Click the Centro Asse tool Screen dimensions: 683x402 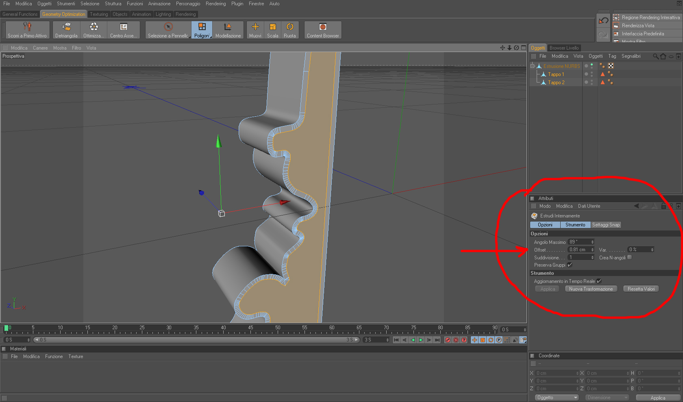click(x=123, y=30)
